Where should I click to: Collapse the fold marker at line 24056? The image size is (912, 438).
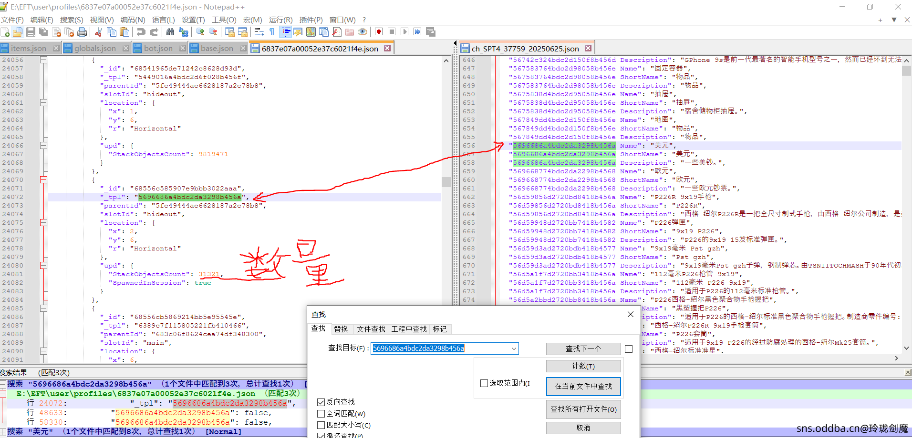pyautogui.click(x=43, y=60)
